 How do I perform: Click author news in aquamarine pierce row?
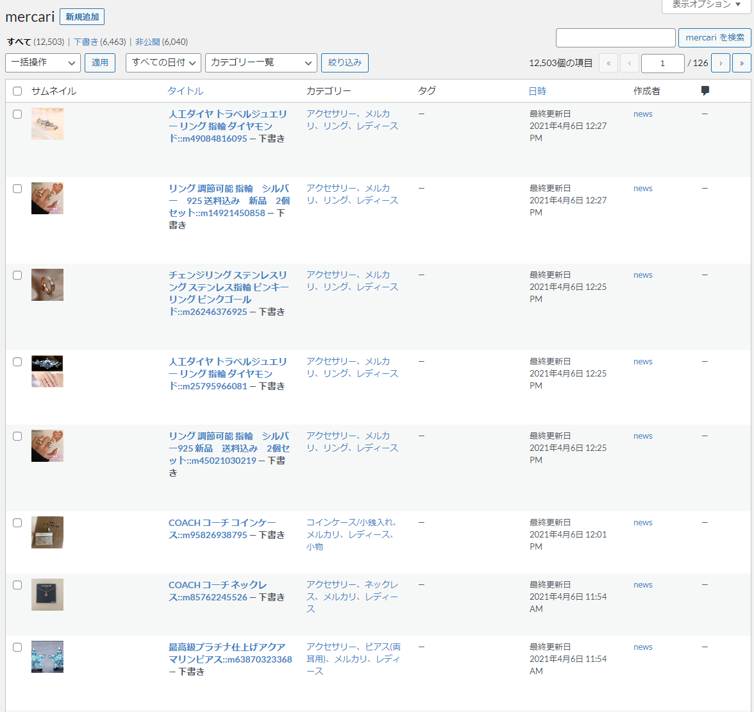tap(643, 647)
